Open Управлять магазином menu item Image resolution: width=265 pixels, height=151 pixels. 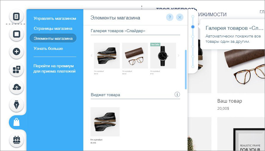(55, 18)
